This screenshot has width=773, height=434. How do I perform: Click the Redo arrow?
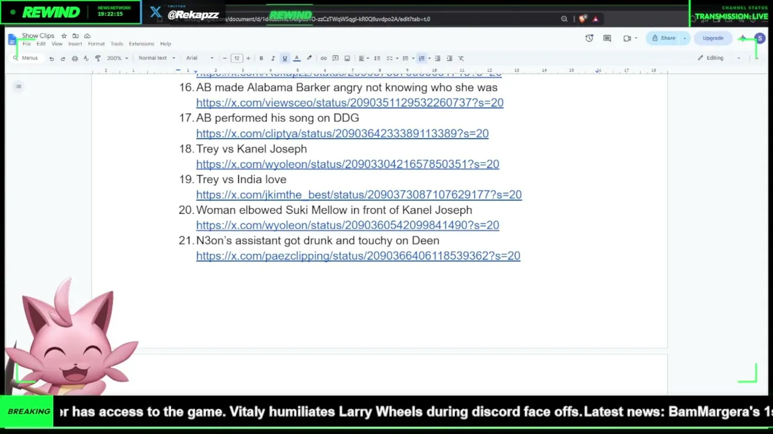(x=63, y=58)
